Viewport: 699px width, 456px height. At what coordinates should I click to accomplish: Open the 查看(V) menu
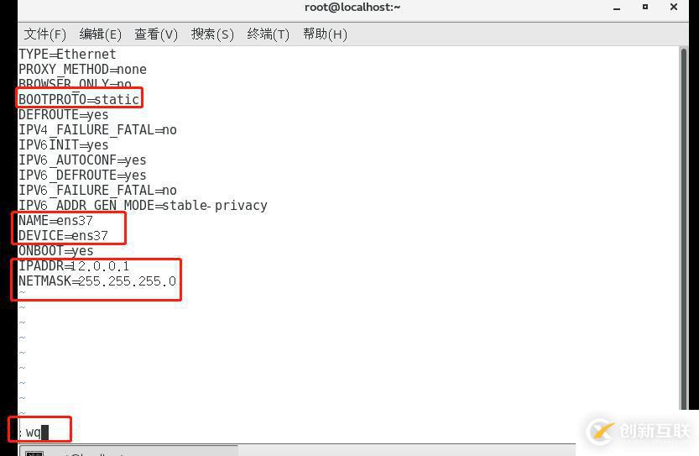pos(156,34)
